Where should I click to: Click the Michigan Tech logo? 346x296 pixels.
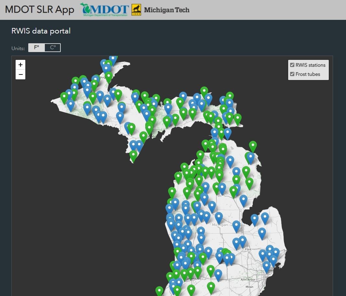(160, 10)
